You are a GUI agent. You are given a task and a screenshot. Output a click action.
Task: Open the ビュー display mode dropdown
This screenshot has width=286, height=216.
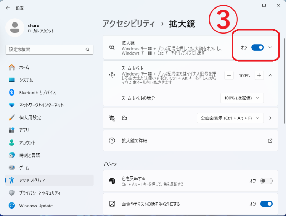point(230,118)
